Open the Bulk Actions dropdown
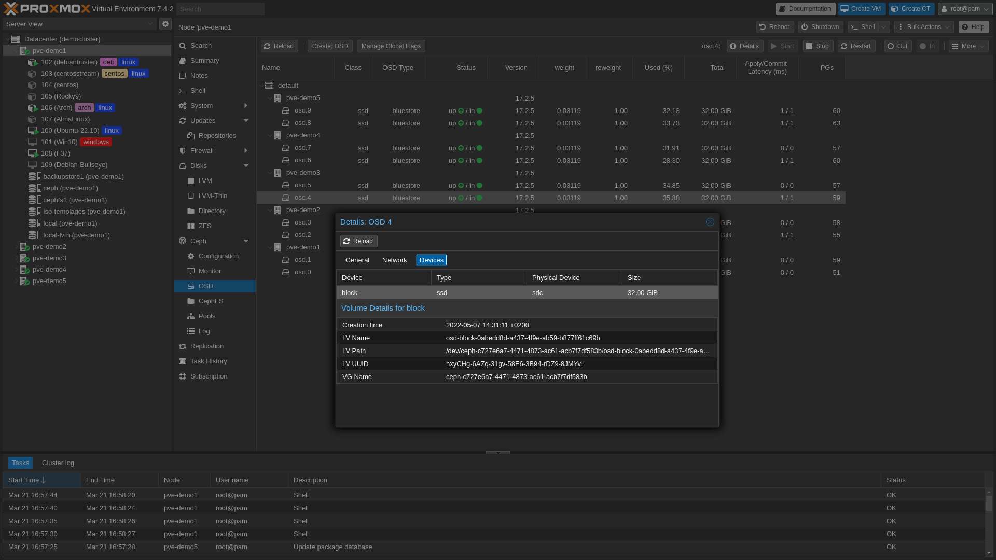The width and height of the screenshot is (996, 560). (x=923, y=27)
